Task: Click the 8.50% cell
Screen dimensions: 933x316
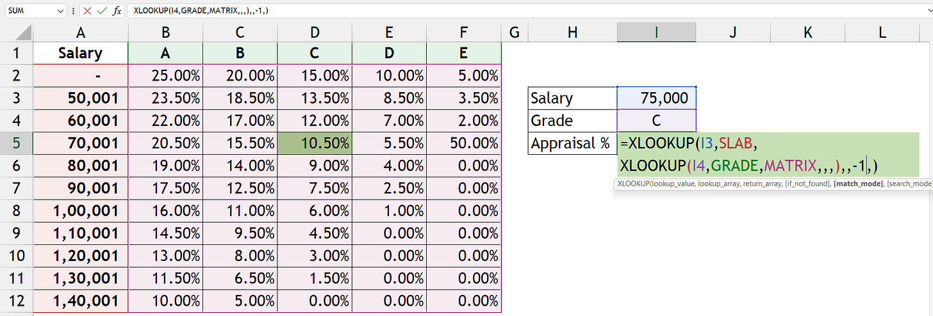Action: tap(388, 98)
